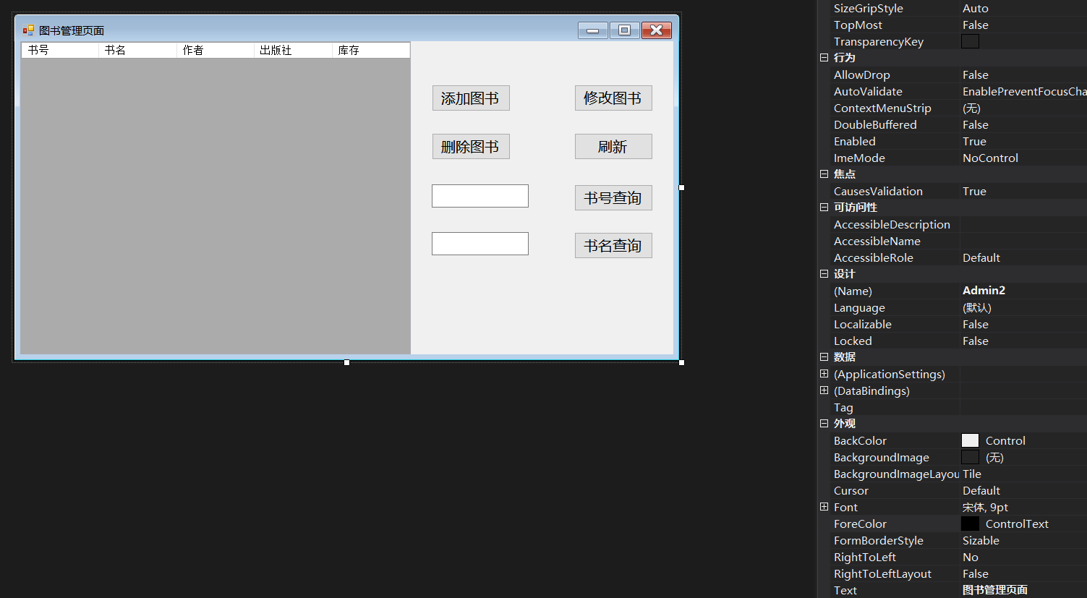Select the Enabled property value True
This screenshot has width=1087, height=598.
click(x=974, y=142)
